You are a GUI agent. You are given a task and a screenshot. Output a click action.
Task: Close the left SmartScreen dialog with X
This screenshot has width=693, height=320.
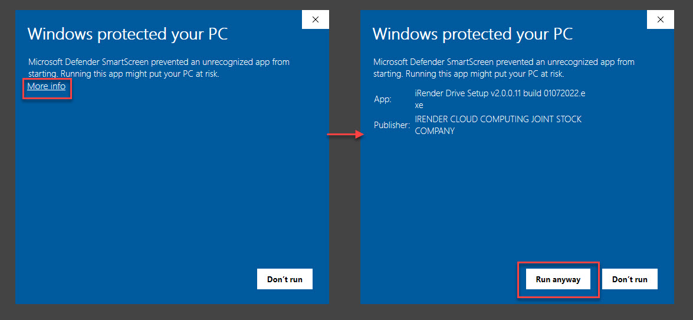[x=316, y=19]
